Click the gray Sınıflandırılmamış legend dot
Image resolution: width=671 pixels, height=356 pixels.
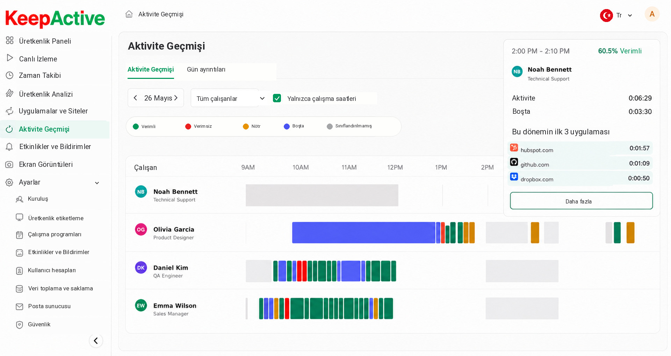[330, 126]
